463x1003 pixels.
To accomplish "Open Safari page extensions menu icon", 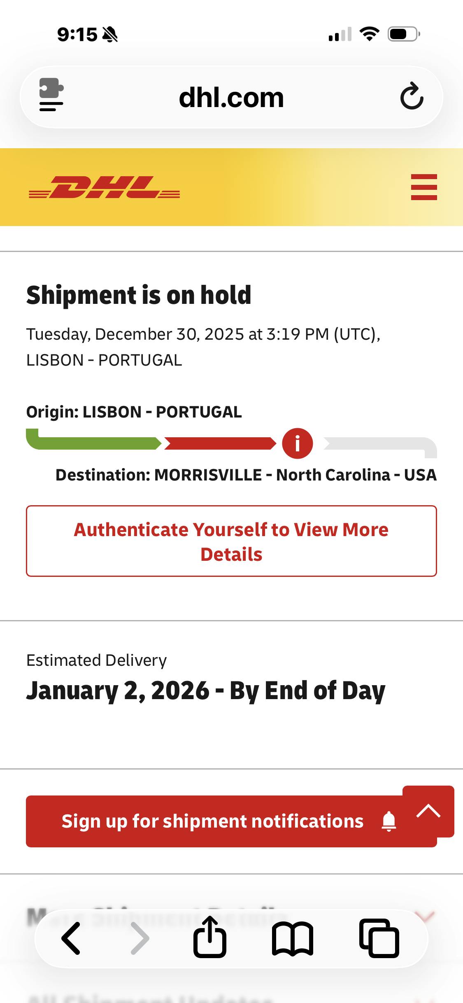I will coord(51,95).
